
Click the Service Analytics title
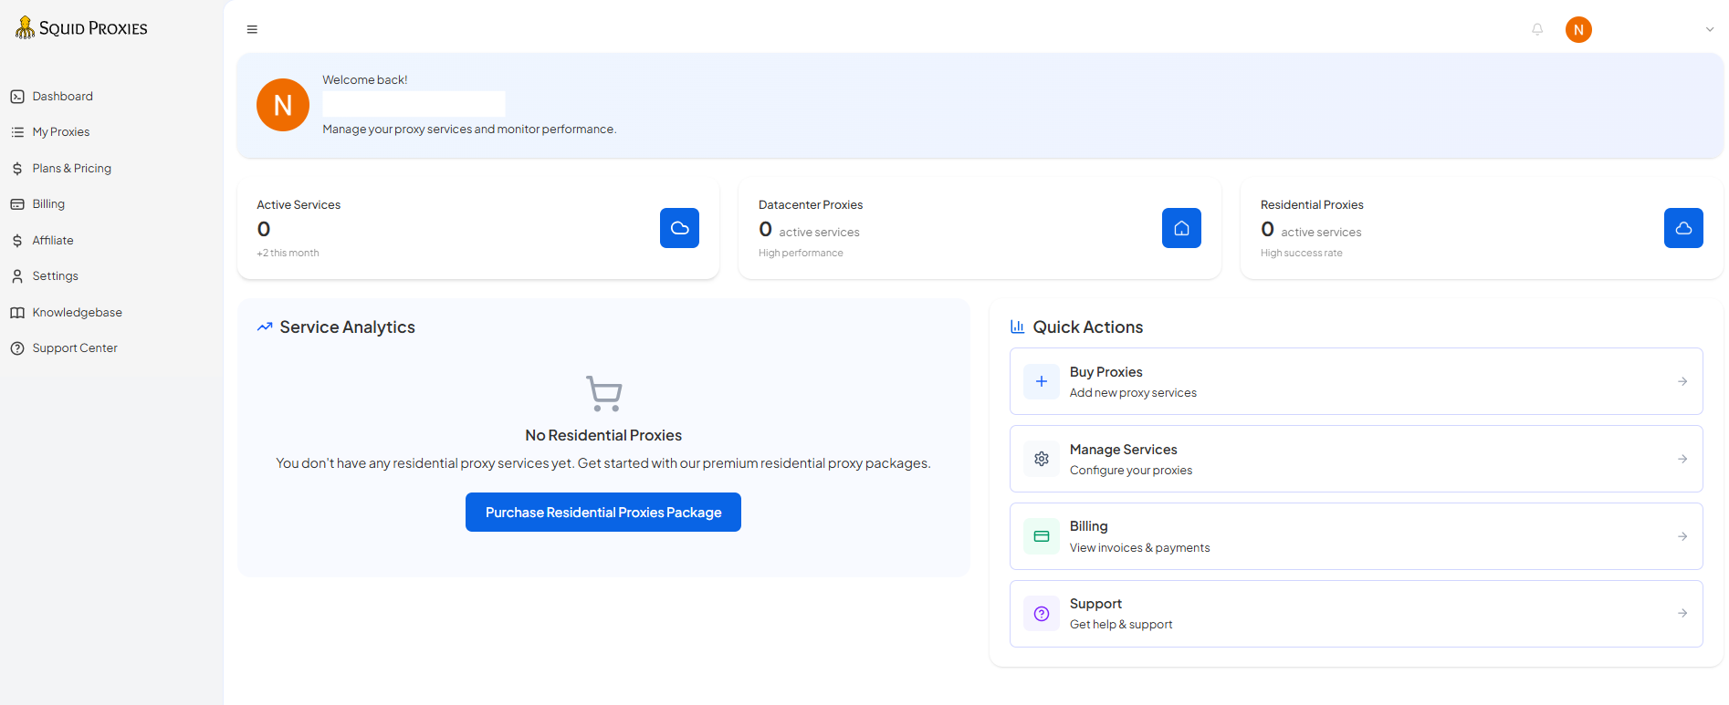click(x=347, y=327)
